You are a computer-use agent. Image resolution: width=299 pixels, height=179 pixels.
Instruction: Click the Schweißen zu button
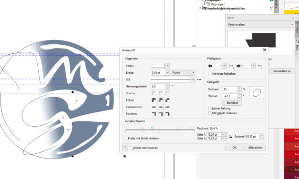click(x=282, y=71)
